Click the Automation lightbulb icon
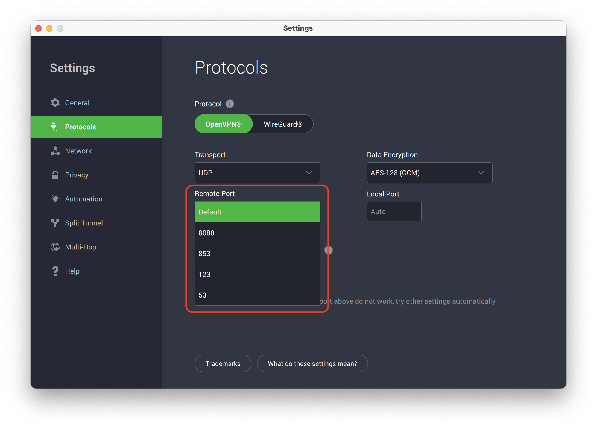This screenshot has height=429, width=597. [x=55, y=199]
